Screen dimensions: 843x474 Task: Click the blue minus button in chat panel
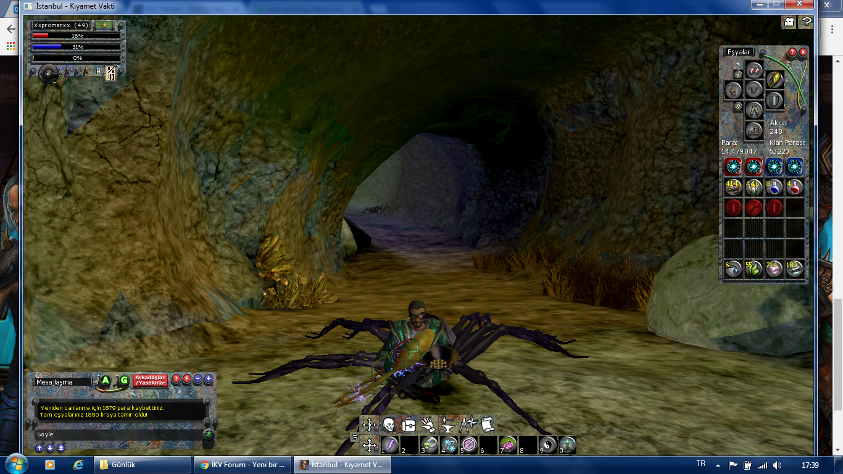pyautogui.click(x=197, y=379)
